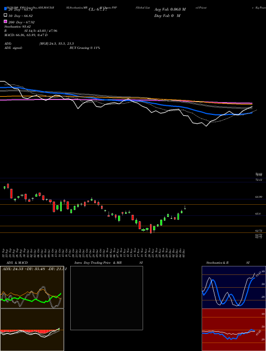Select the '50 Day = 66.82' legend text
The image size is (266, 351).
21,16
